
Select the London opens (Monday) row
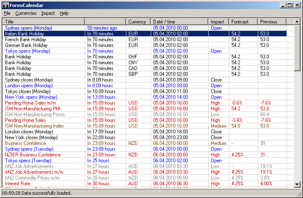tap(145, 86)
